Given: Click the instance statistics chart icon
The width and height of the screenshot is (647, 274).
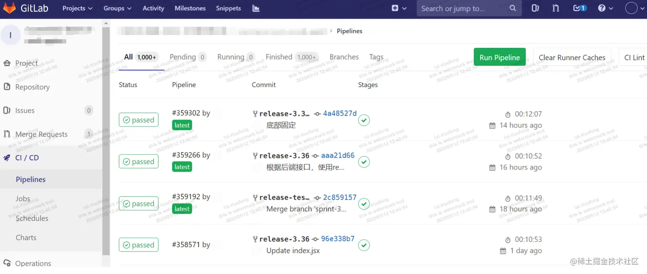Looking at the screenshot, I should click(256, 8).
